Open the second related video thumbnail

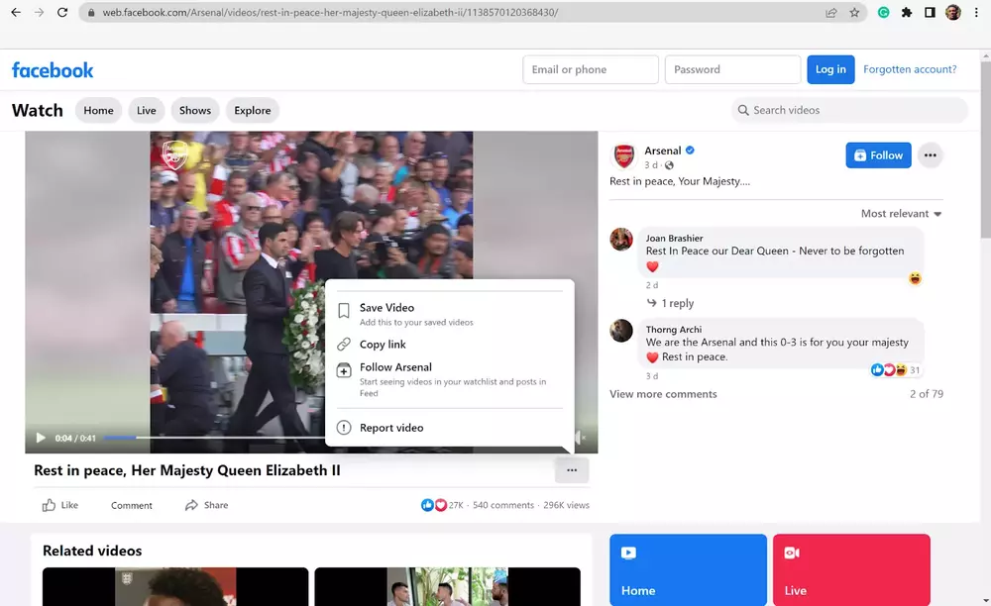coord(448,586)
